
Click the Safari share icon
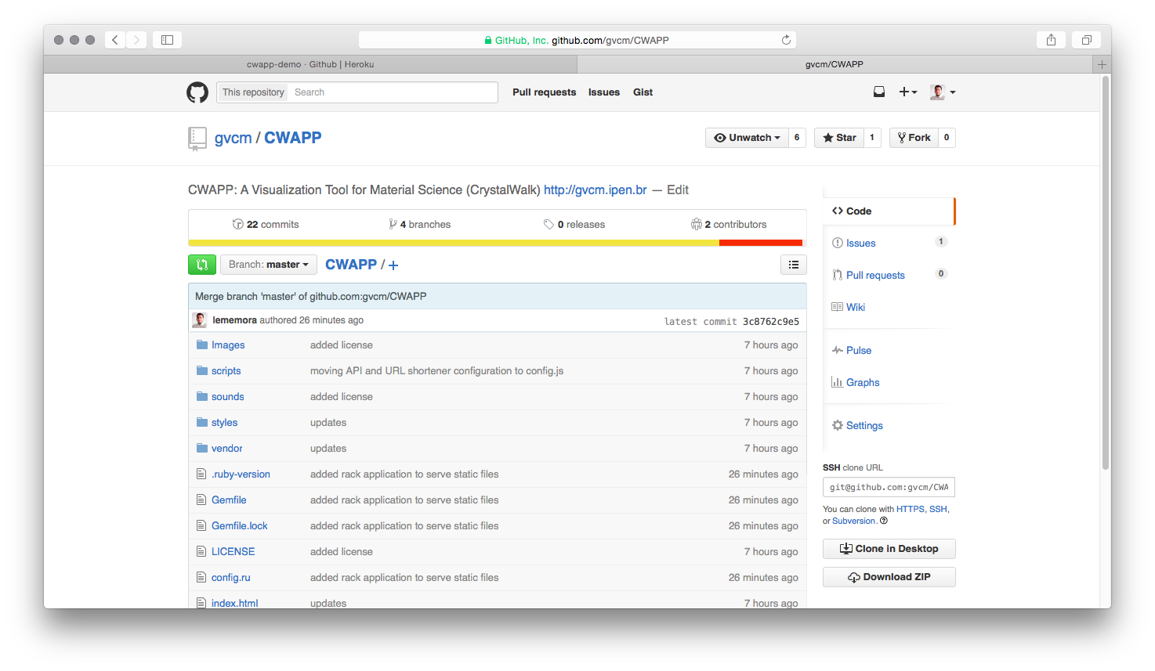pyautogui.click(x=1051, y=40)
